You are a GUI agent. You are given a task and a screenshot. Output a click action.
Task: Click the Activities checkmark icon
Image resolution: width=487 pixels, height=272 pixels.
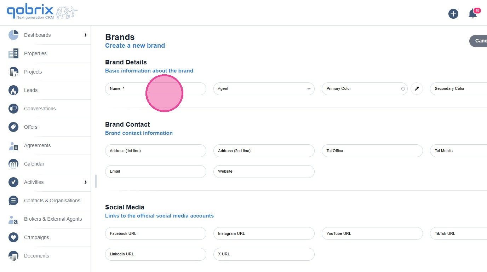pos(13,182)
